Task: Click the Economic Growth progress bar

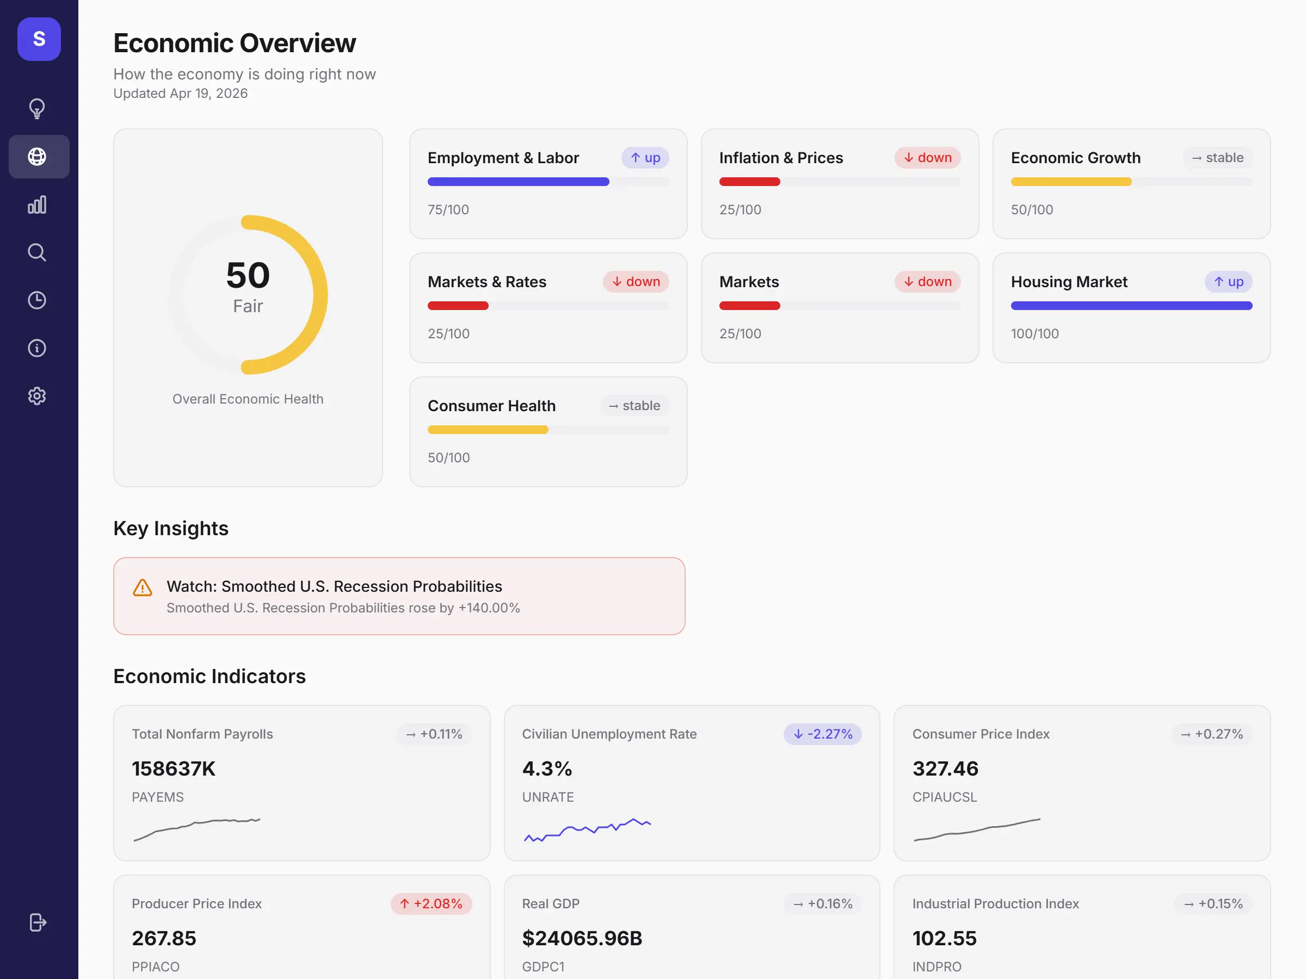Action: [x=1131, y=182]
